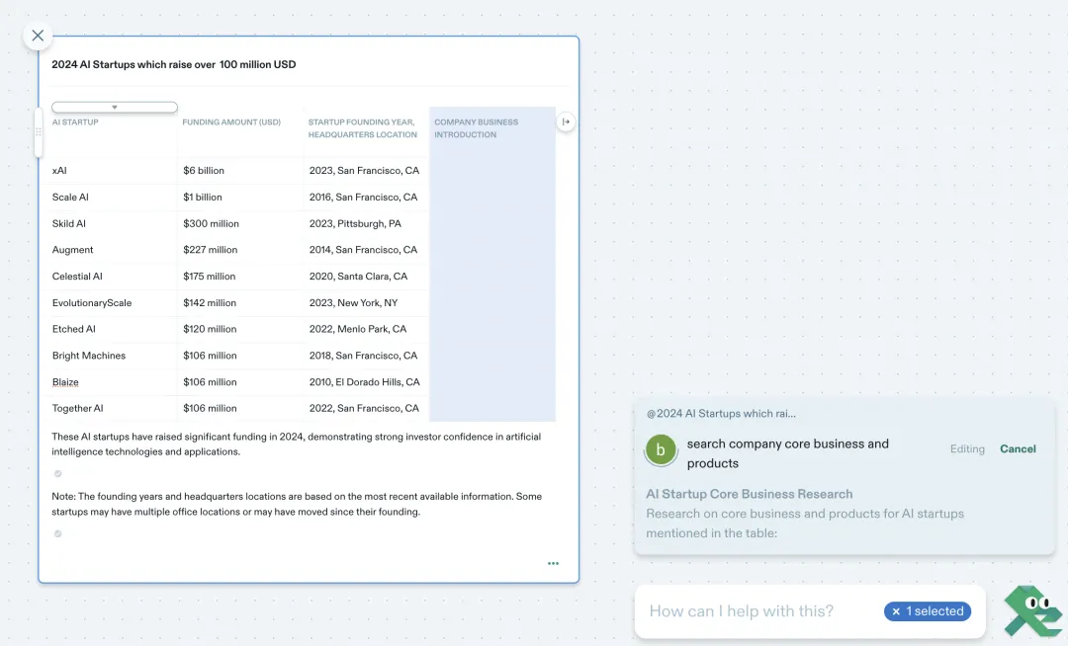Click the '2023, San Francisco, CA' cell

pos(367,171)
